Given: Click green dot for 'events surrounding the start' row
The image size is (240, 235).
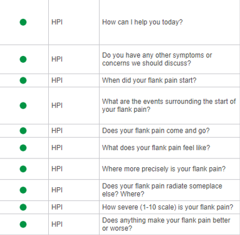Looking at the screenshot, I should click(23, 106).
